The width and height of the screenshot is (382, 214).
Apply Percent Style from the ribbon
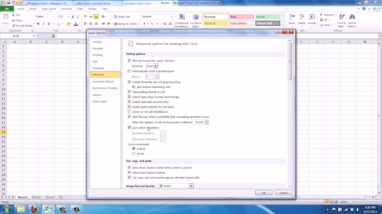(152, 24)
